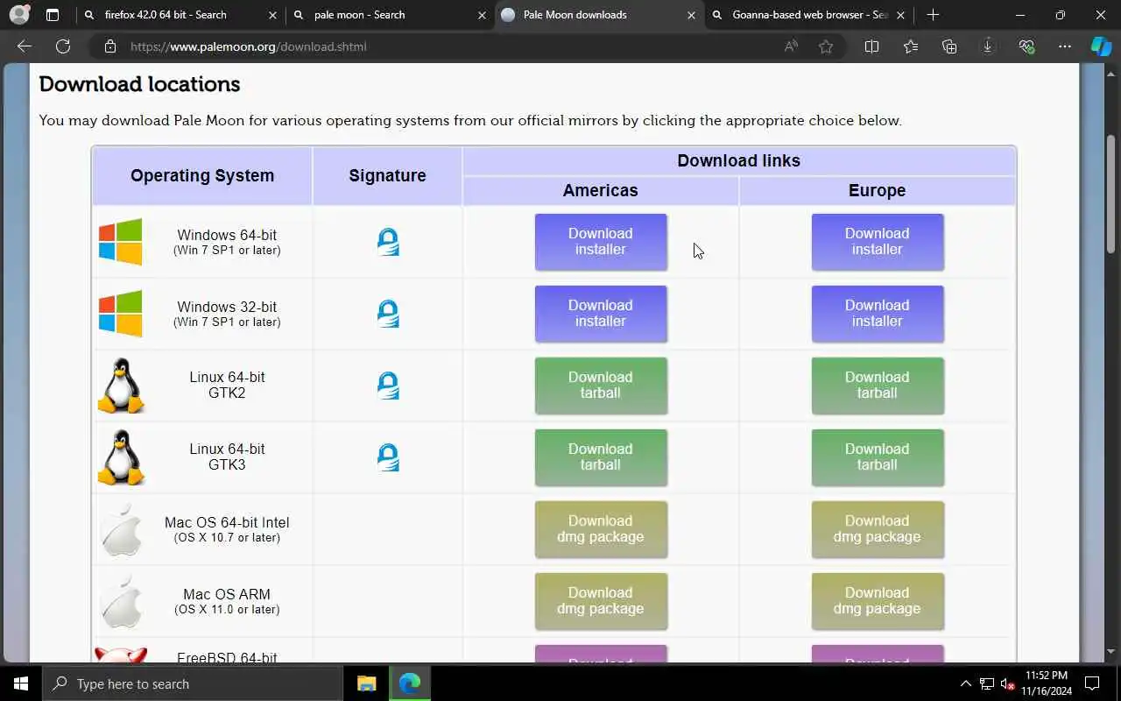Click the Windows 32-bit signature lock icon
Image resolution: width=1121 pixels, height=701 pixels.
pyautogui.click(x=388, y=314)
